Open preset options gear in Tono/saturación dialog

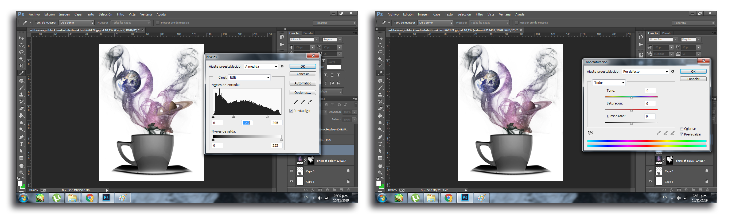point(673,71)
